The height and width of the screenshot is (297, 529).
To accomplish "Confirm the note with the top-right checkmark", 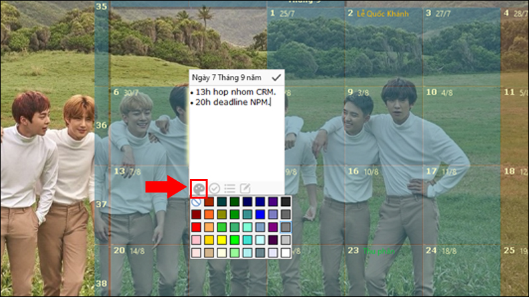I will tap(275, 77).
